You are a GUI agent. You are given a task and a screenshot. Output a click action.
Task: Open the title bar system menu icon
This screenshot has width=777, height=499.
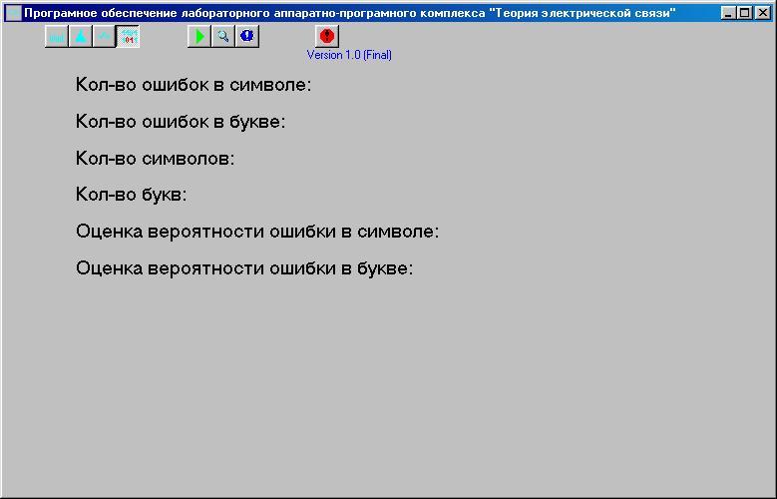pyautogui.click(x=13, y=13)
